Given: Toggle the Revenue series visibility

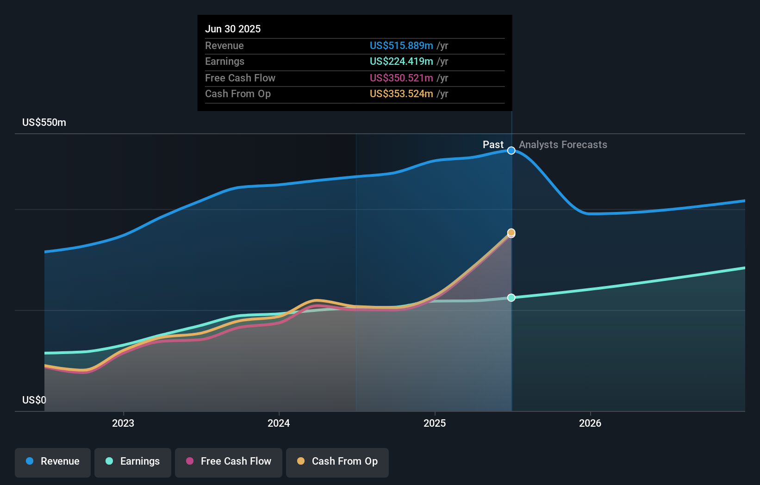Looking at the screenshot, I should point(52,461).
